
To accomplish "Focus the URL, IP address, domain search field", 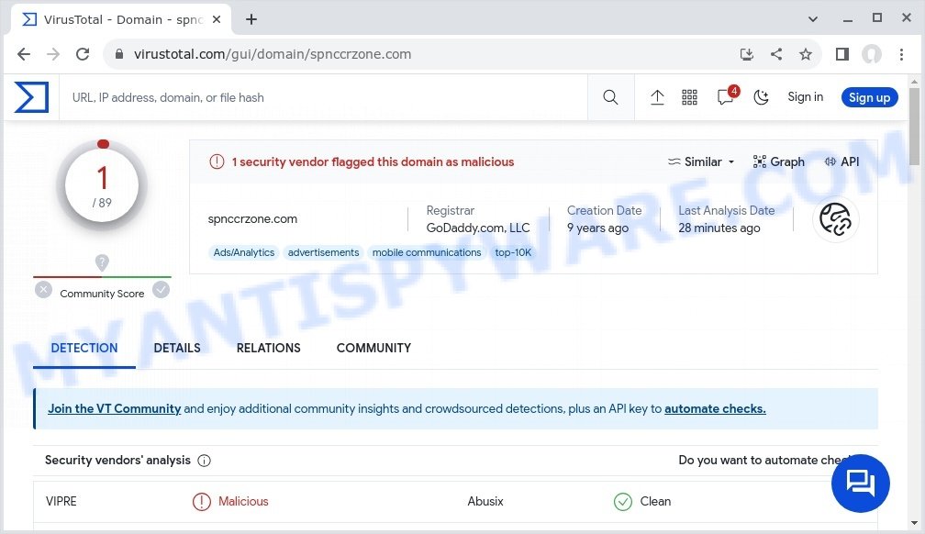I will point(323,97).
